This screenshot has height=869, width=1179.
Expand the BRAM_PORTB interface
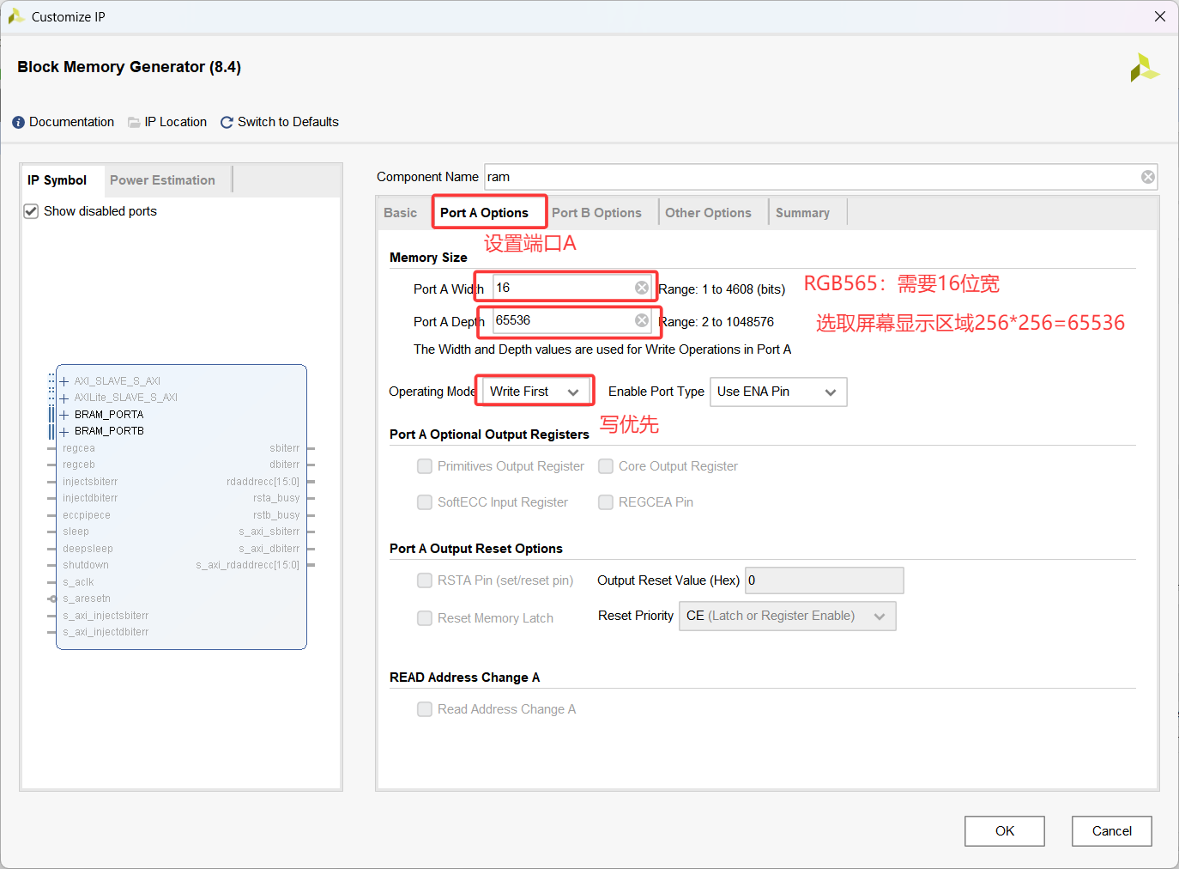click(x=63, y=432)
